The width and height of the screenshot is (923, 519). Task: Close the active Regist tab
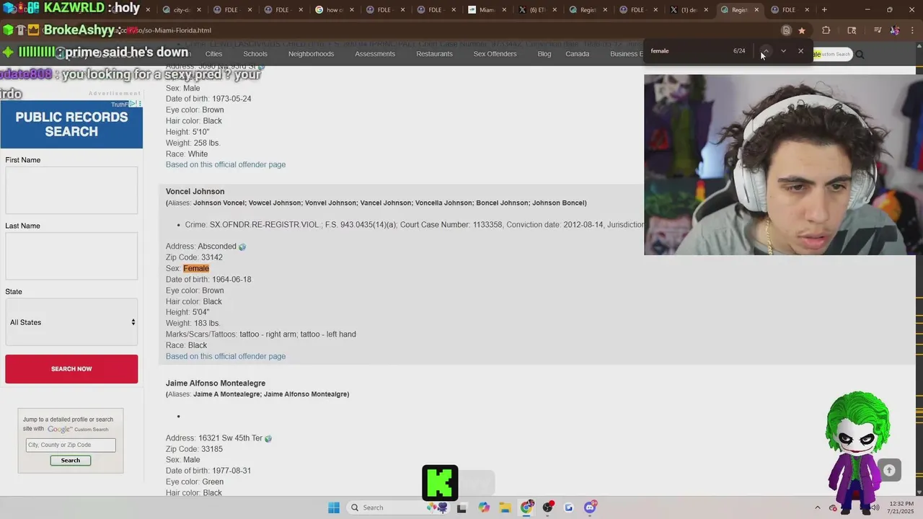pyautogui.click(x=756, y=10)
